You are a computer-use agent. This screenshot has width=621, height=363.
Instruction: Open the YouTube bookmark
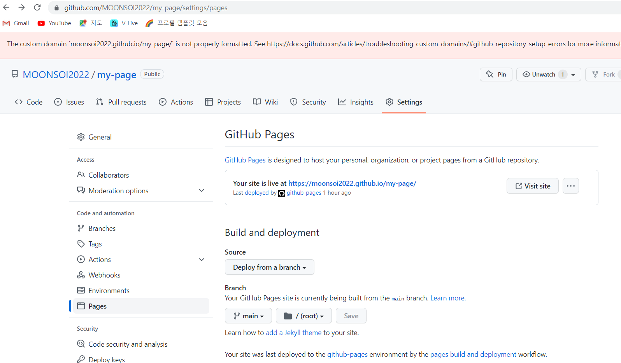point(54,23)
